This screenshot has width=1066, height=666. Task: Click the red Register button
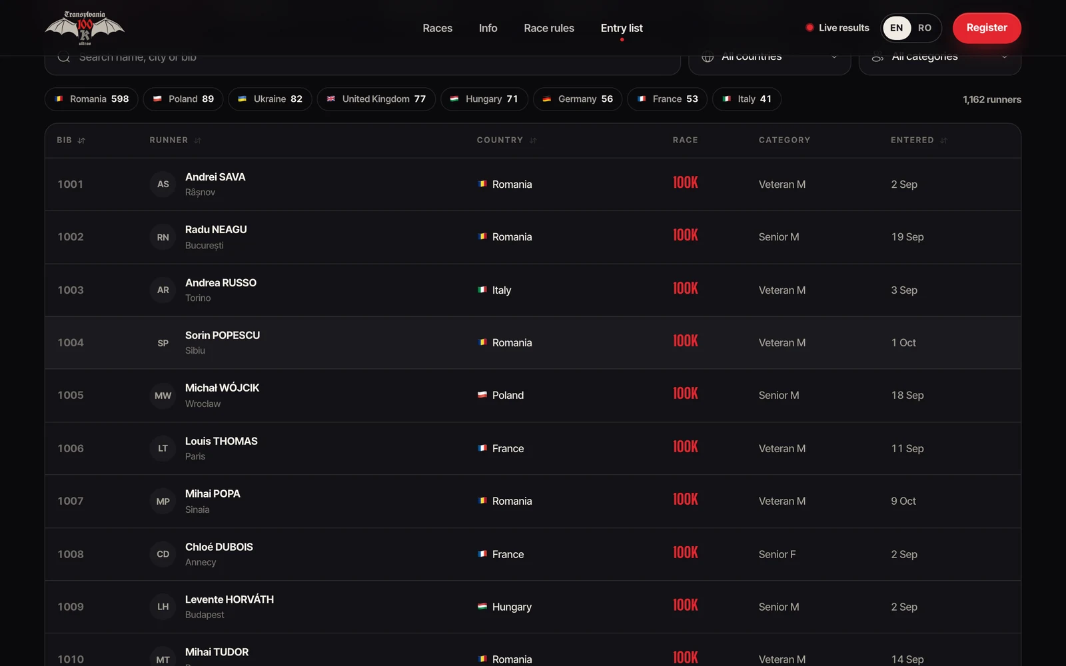tap(987, 28)
